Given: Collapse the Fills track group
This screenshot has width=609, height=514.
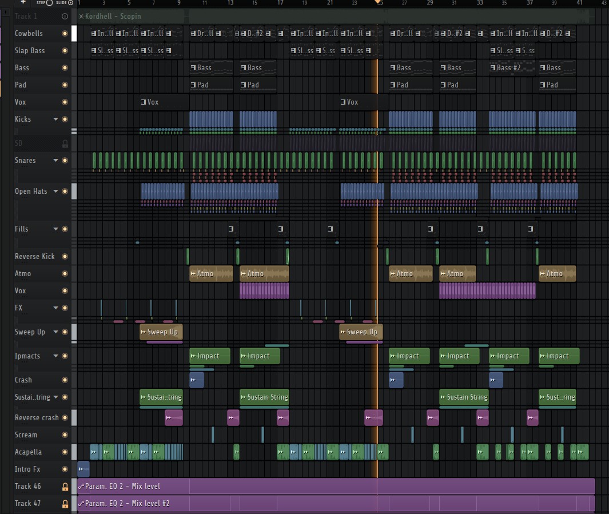Looking at the screenshot, I should 55,229.
